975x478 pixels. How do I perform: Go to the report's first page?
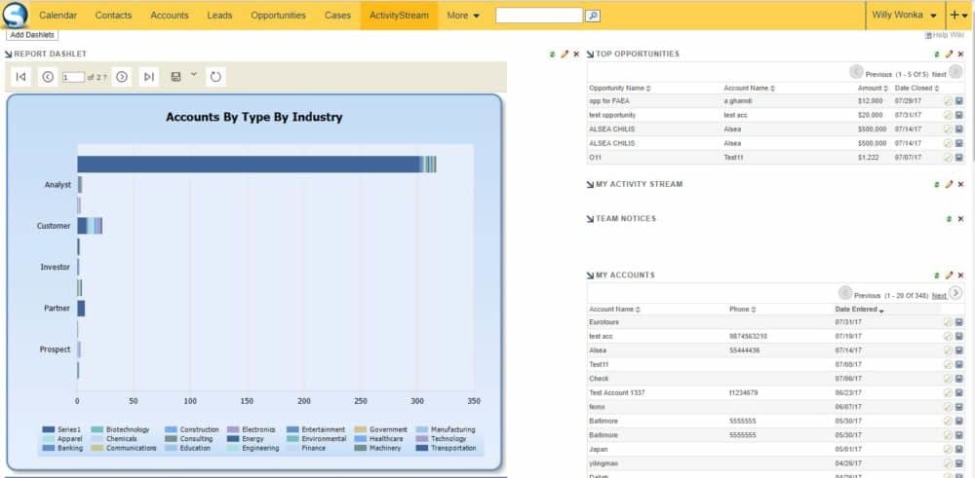coord(21,77)
